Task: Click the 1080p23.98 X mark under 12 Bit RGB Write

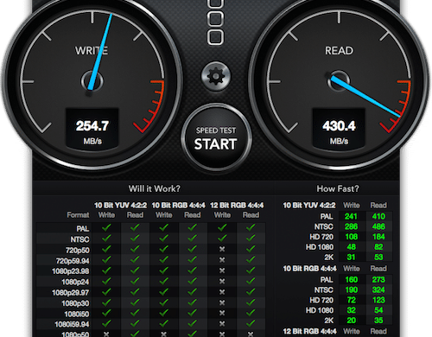Action: pos(222,270)
